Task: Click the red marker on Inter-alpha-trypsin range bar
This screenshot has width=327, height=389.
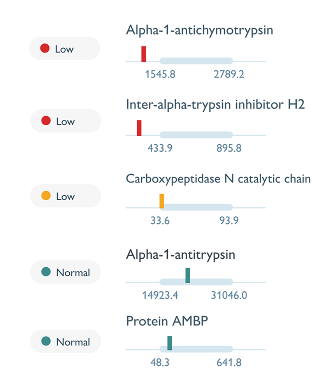Action: tap(139, 128)
